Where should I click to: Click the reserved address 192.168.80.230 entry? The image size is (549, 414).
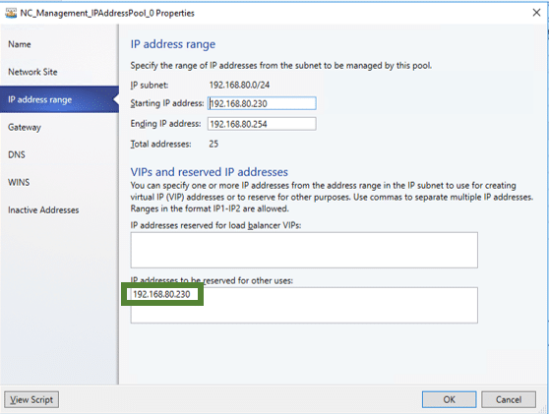(x=161, y=294)
